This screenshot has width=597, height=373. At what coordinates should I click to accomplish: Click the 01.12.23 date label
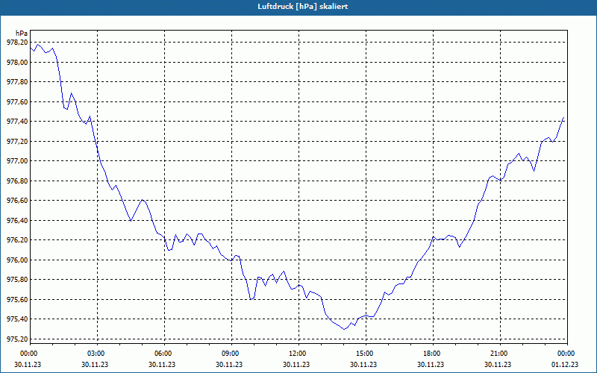(565, 365)
